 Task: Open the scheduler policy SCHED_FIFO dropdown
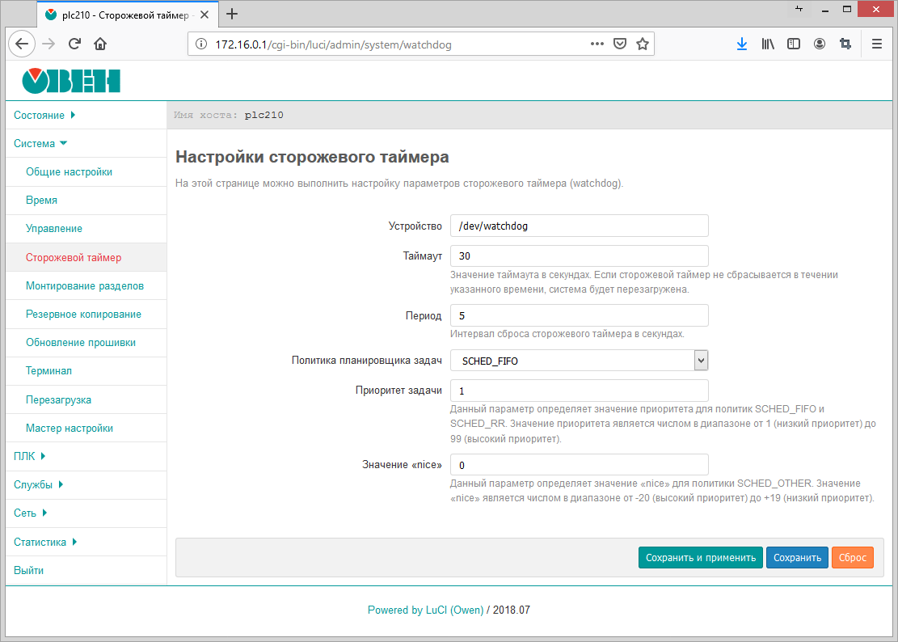(x=579, y=361)
